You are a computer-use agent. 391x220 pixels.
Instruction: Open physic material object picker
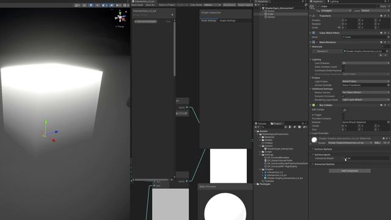389,122
